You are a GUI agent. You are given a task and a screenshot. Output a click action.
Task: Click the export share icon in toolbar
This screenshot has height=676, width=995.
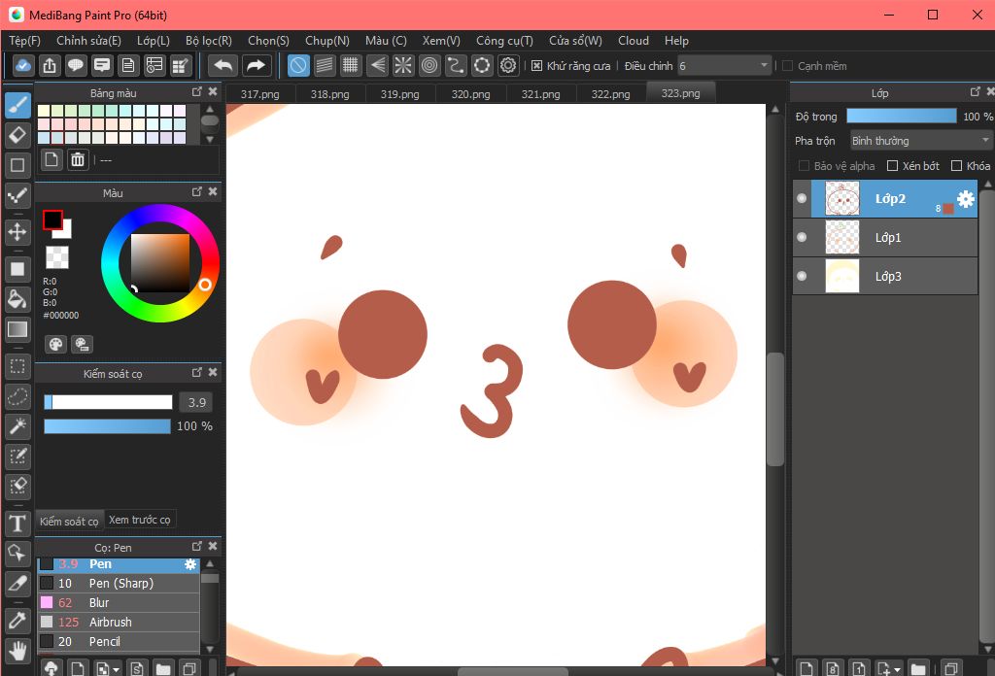pos(50,65)
